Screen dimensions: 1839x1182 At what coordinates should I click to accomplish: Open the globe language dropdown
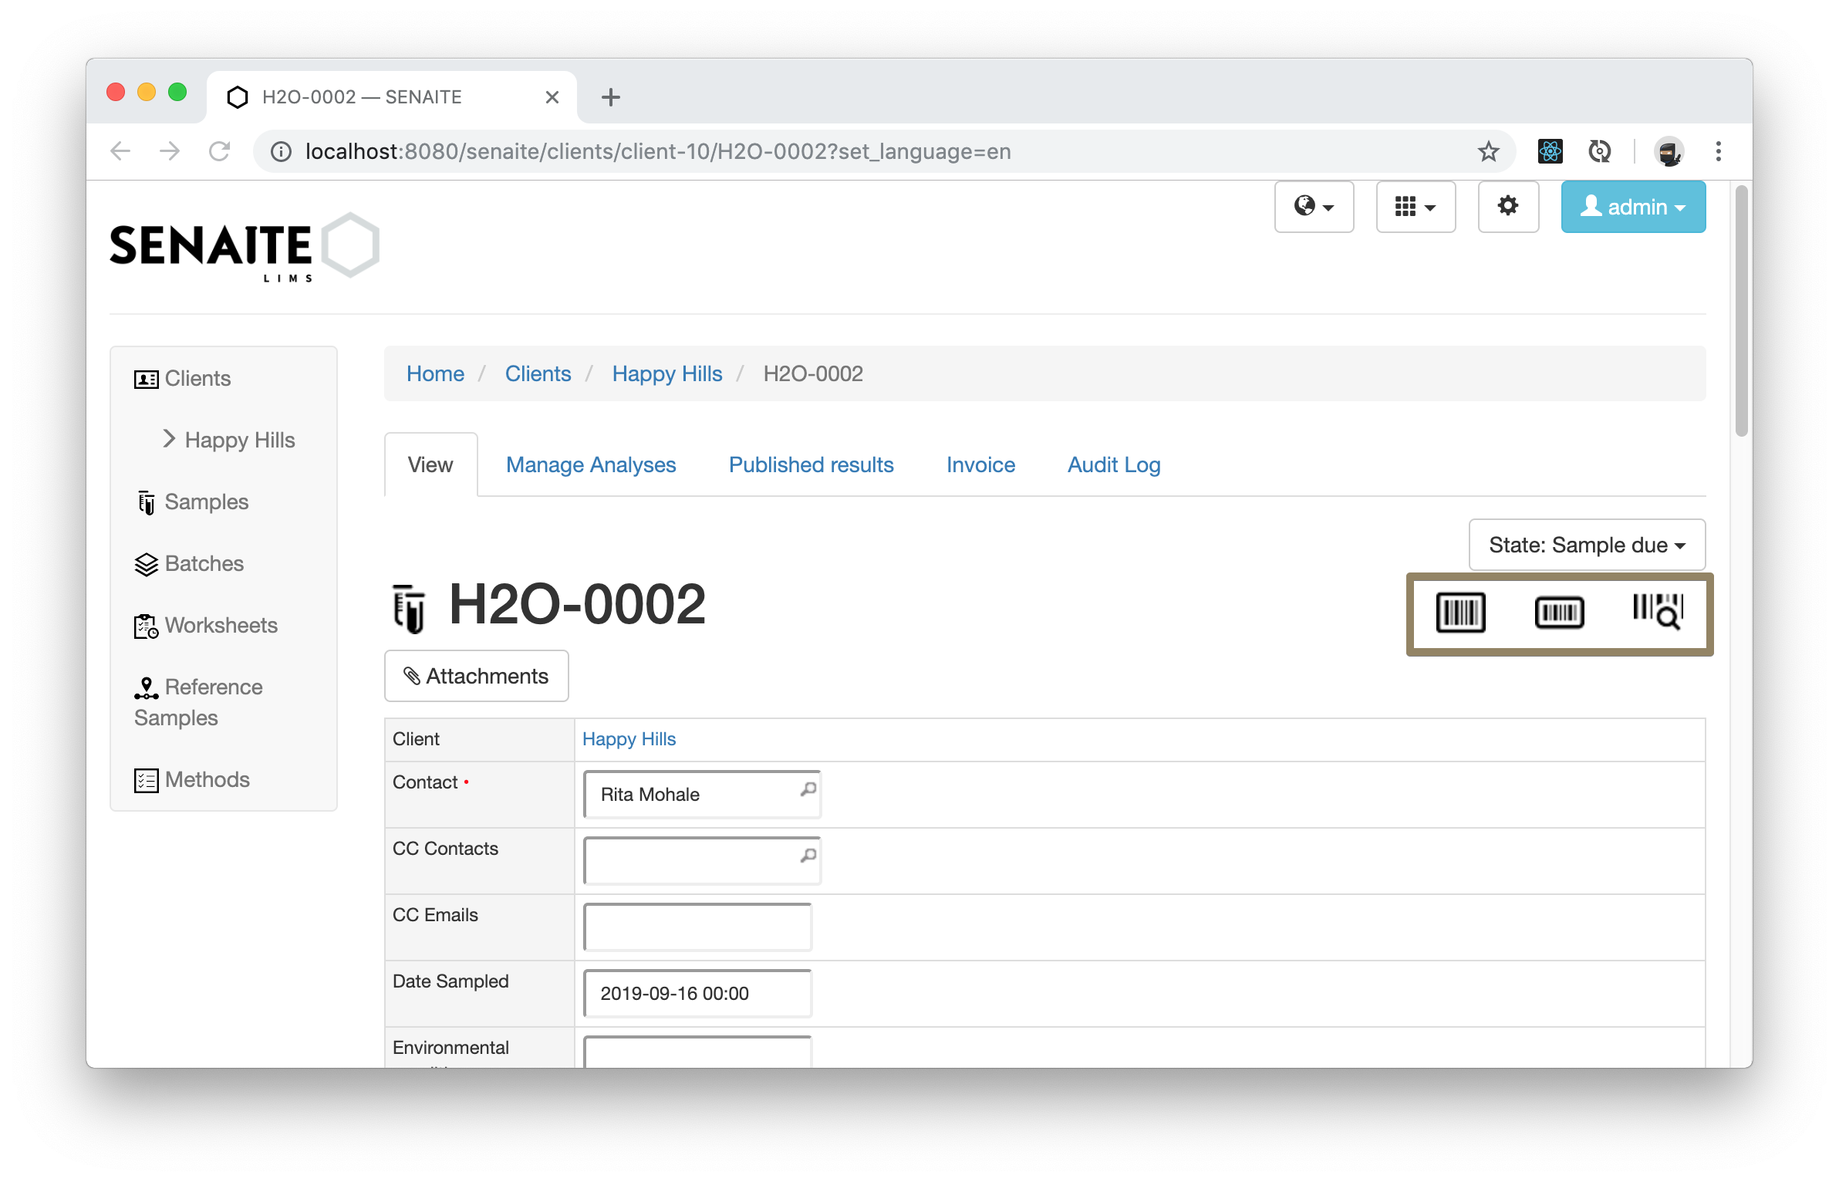click(1314, 207)
